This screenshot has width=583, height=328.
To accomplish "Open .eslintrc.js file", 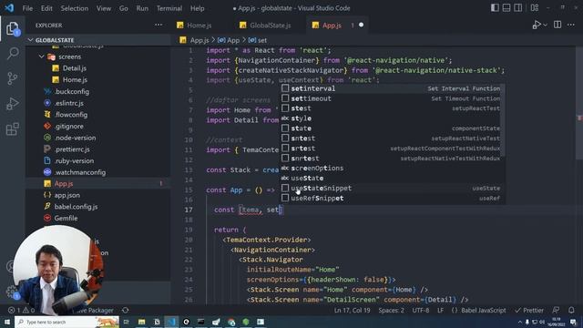I will (69, 103).
